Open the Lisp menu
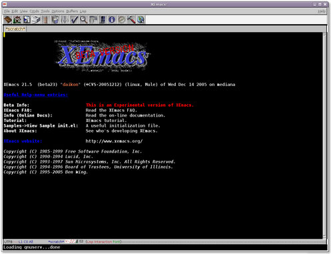This screenshot has height=254, width=331. point(83,11)
